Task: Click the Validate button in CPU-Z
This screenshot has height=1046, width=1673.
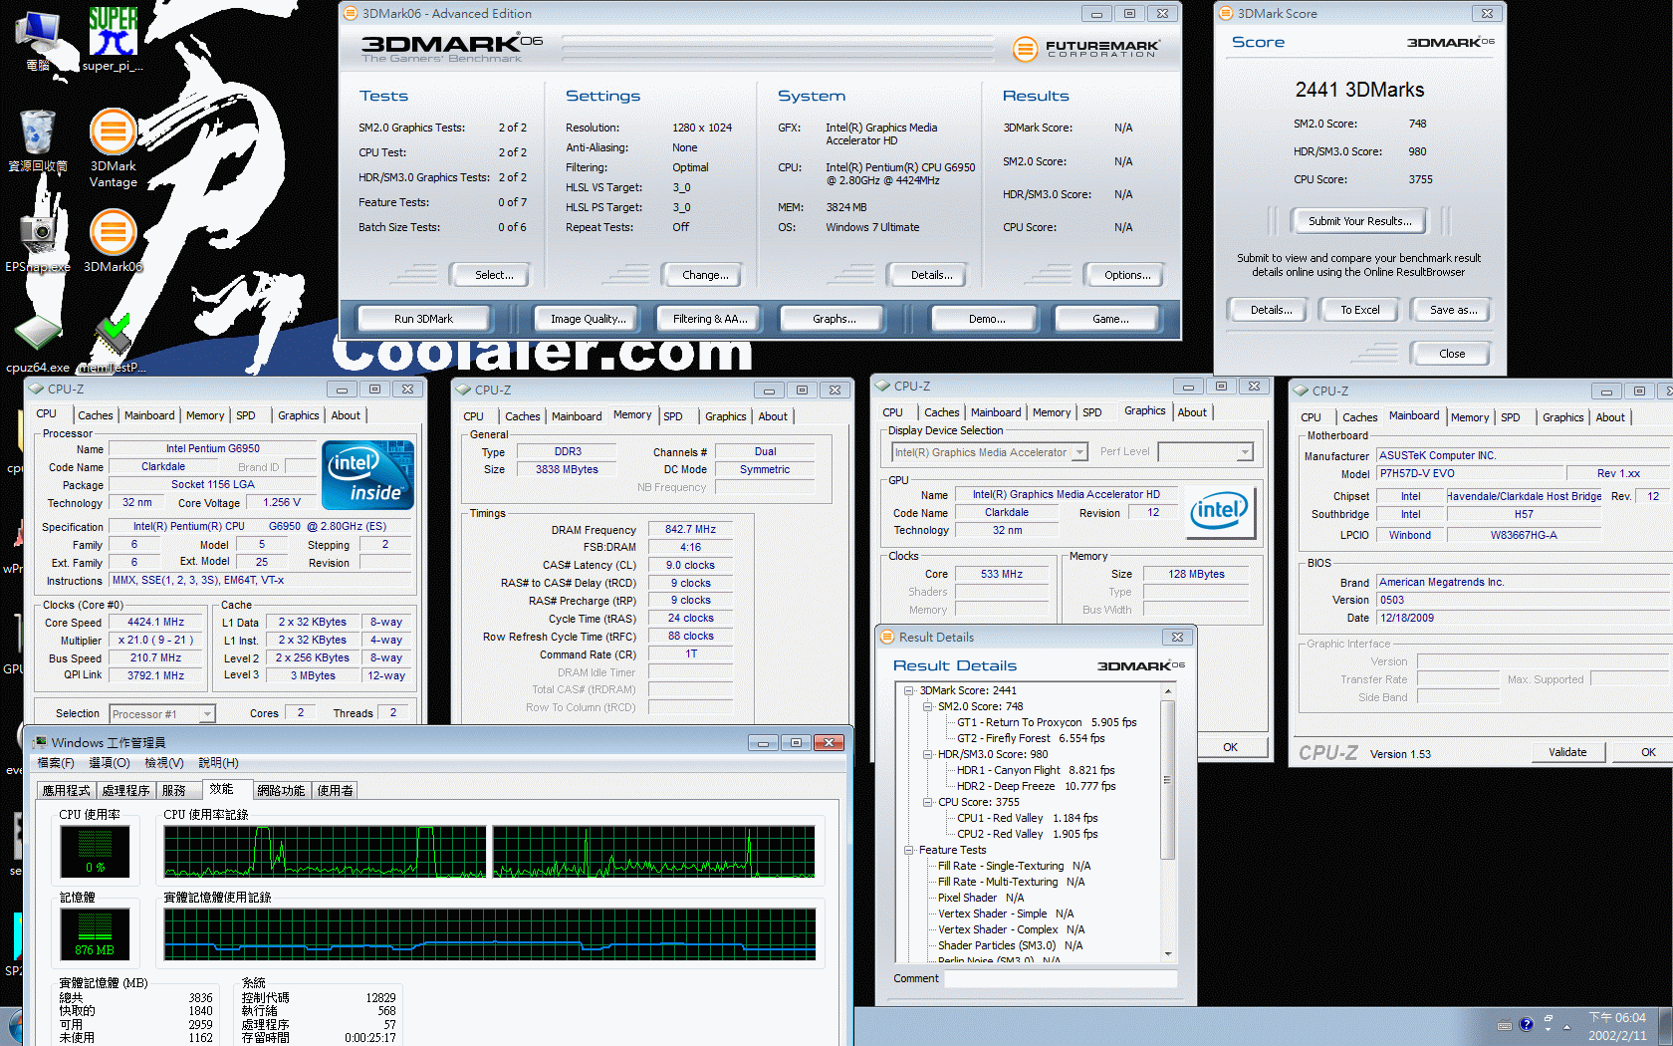Action: pos(1567,752)
